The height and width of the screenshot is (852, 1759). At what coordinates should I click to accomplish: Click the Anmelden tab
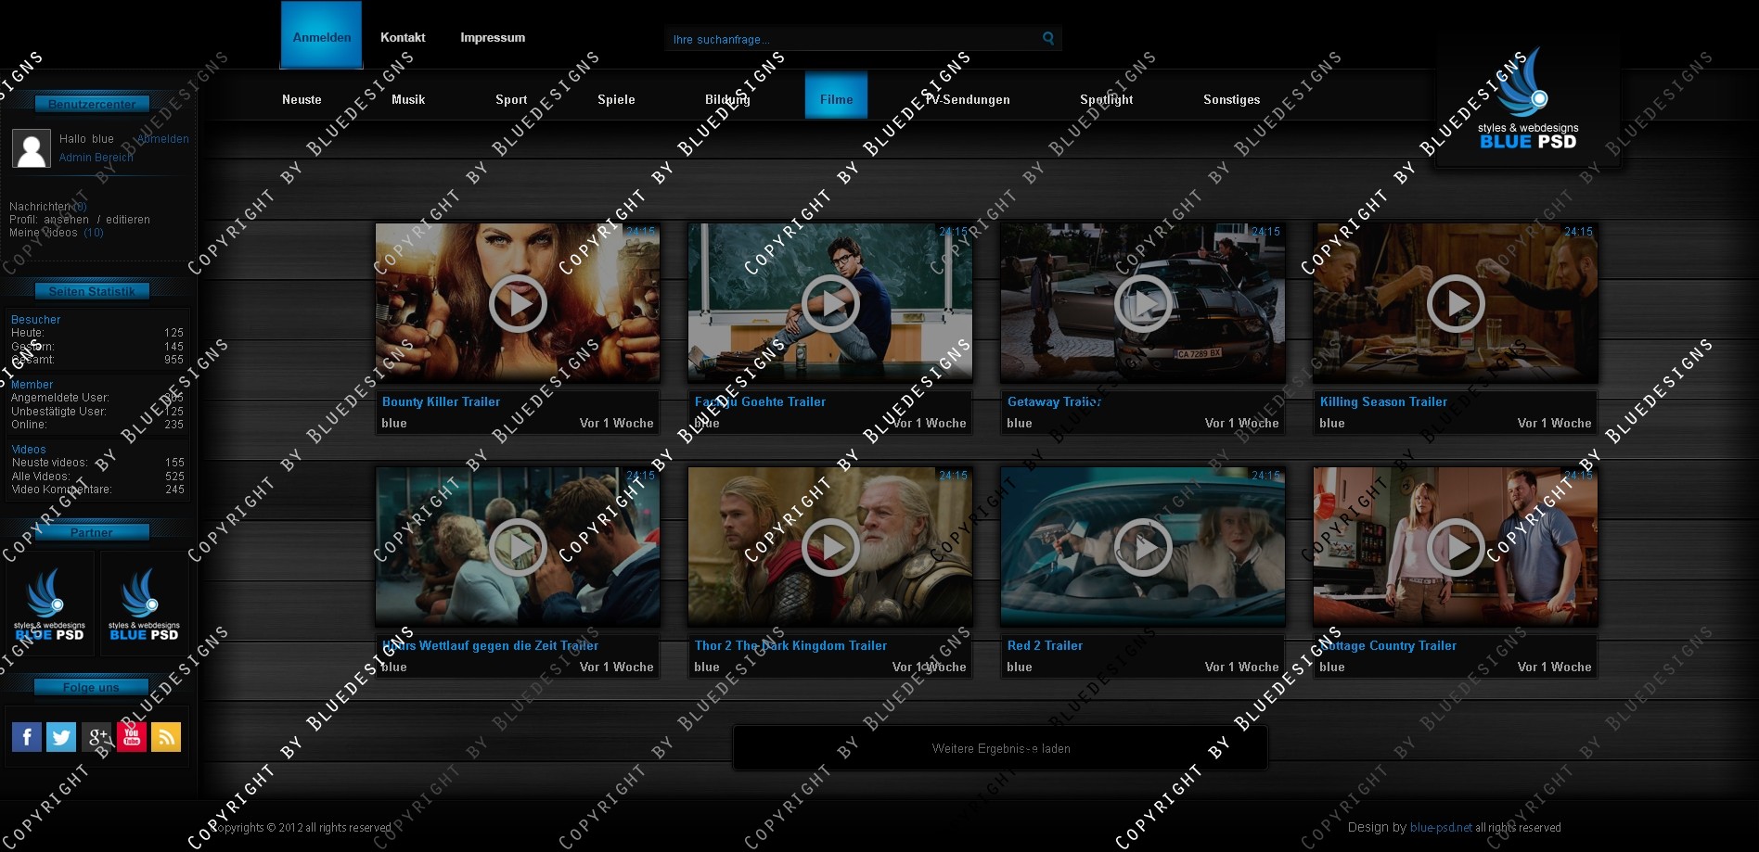(x=322, y=35)
